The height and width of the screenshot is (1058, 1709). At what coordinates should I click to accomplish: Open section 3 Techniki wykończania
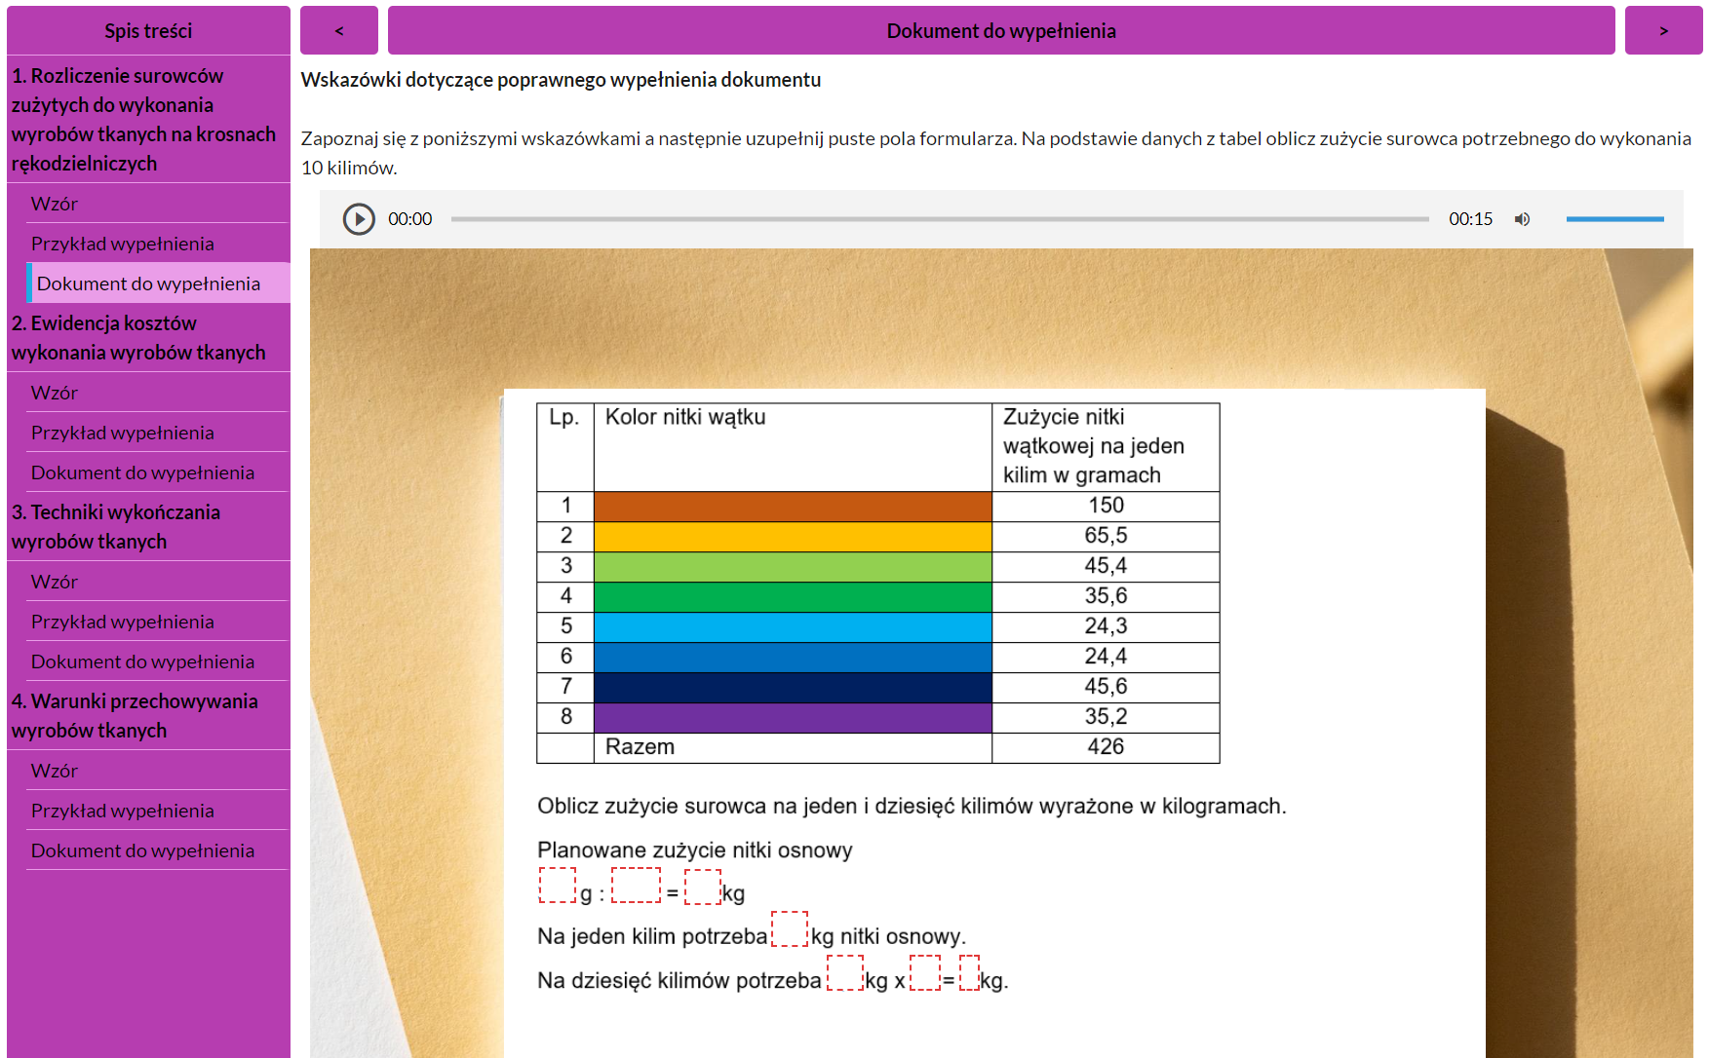click(x=115, y=526)
